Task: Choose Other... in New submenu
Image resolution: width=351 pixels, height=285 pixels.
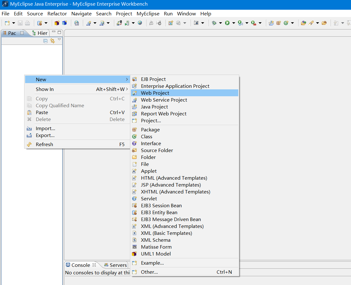Action: (x=185, y=272)
